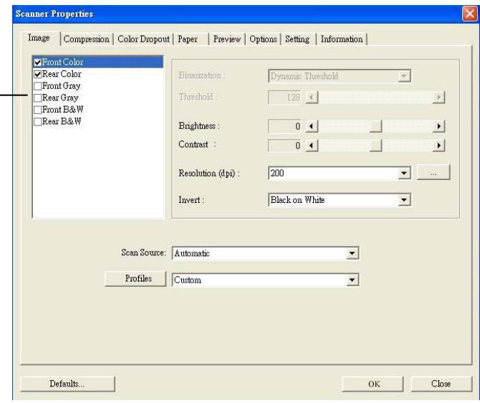The width and height of the screenshot is (480, 403).
Task: Select the Rear Gray list item text
Action: coord(60,98)
